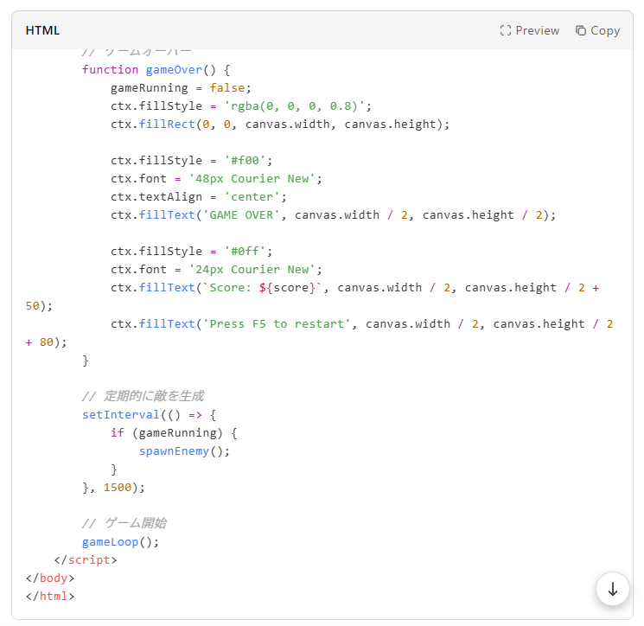Click the gameOver function name
Screen dimensions: 644x626
click(173, 69)
